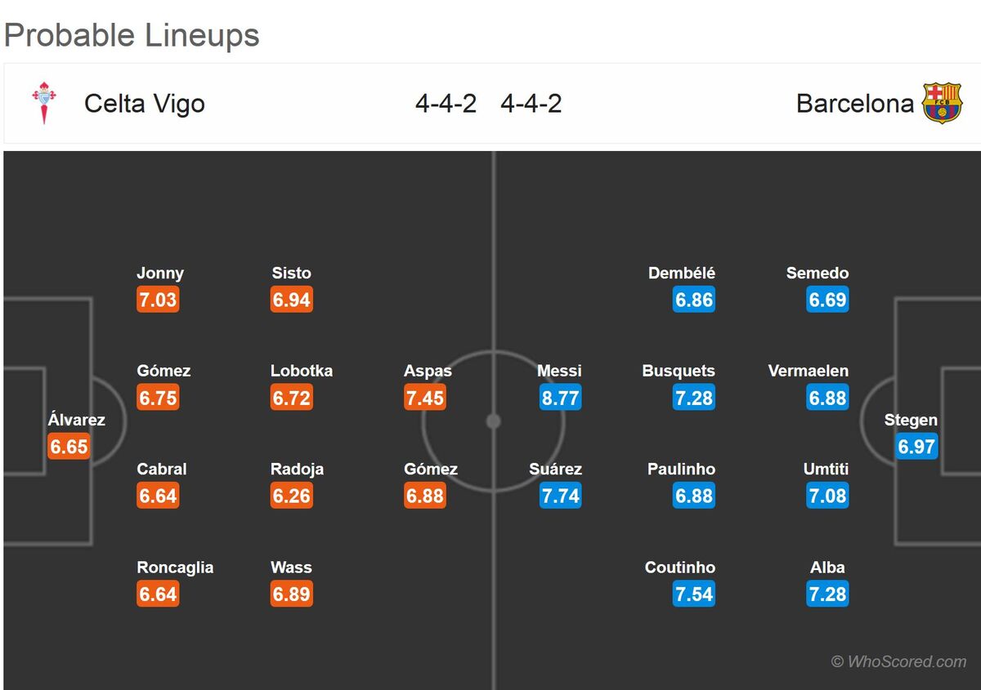Select the Lobotka player name

pyautogui.click(x=302, y=371)
